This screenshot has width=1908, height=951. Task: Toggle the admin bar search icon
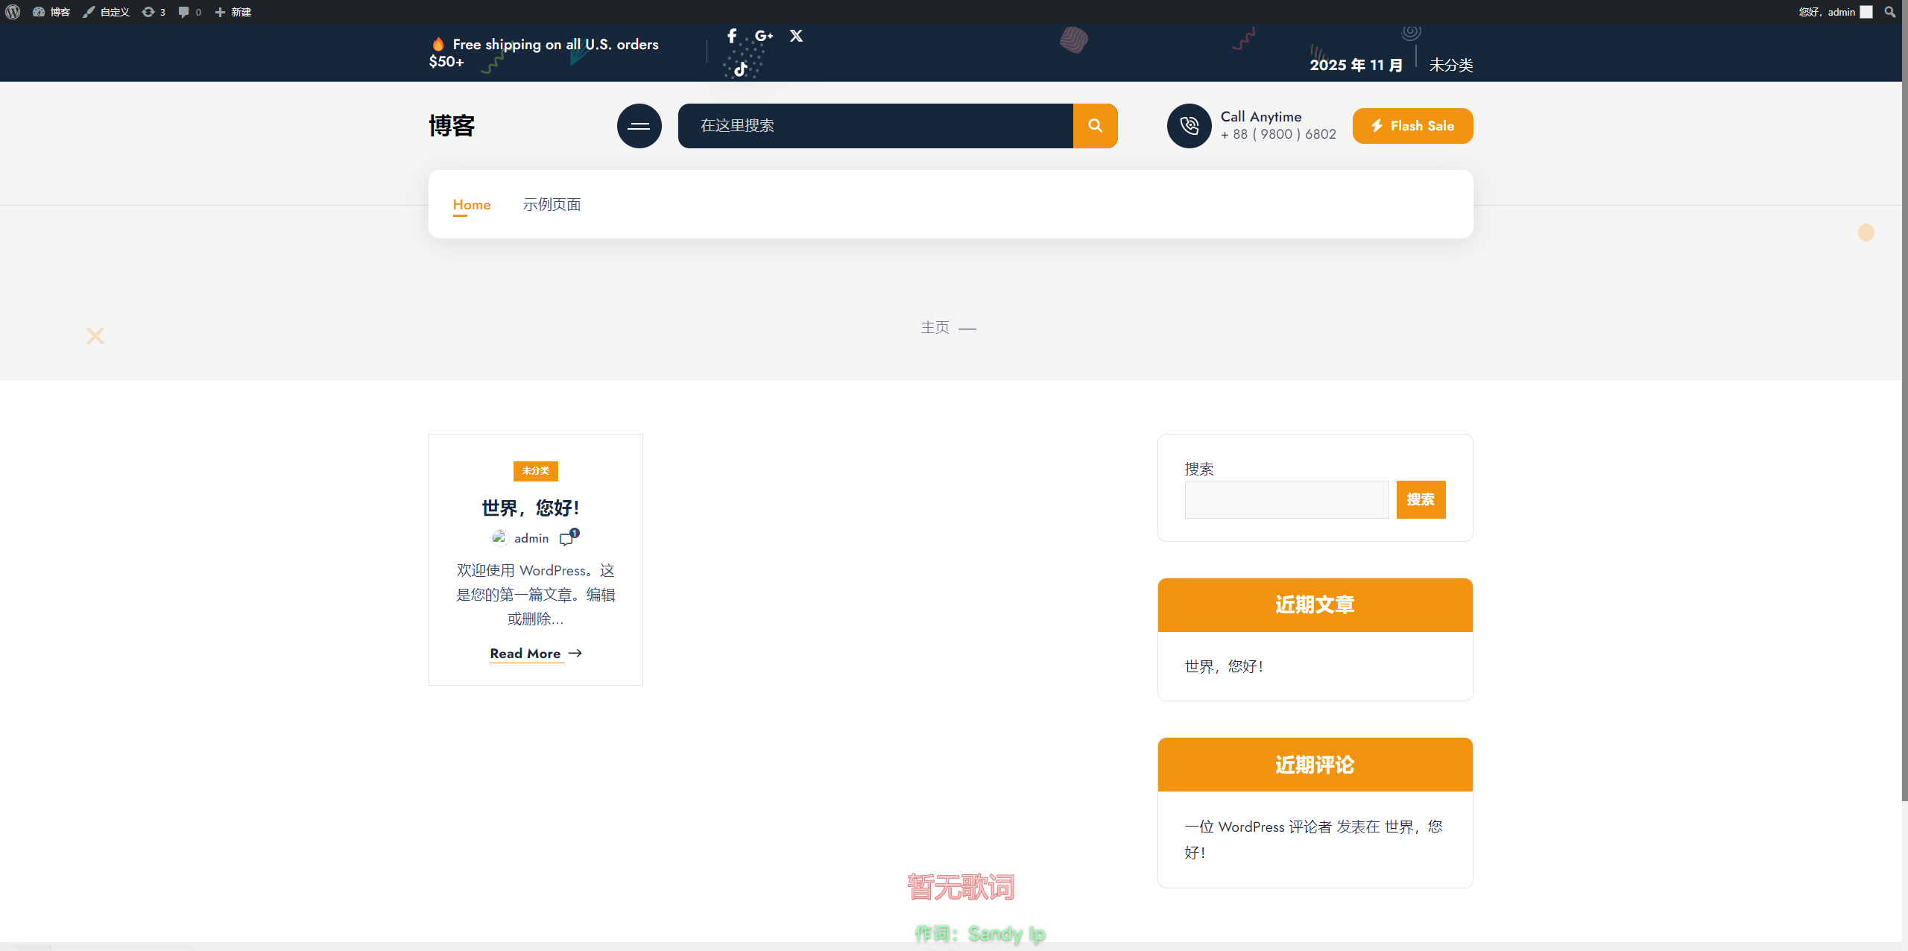point(1889,12)
